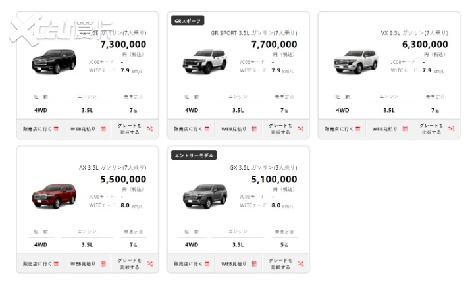The image size is (474, 285).
Task: Click WEB見積り in the ZX card
Action: 87,128
